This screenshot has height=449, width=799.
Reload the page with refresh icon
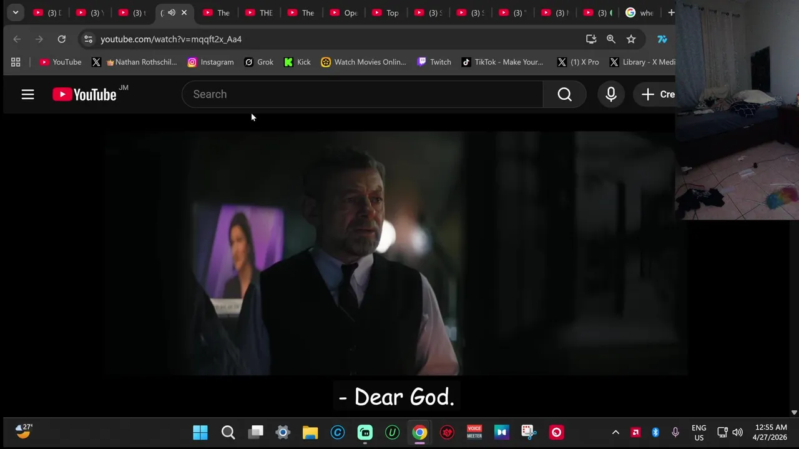point(62,39)
